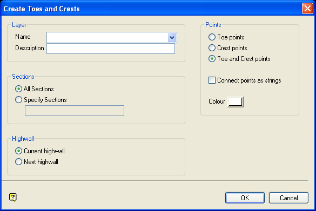
Task: Confirm with the OK button
Action: (245, 198)
